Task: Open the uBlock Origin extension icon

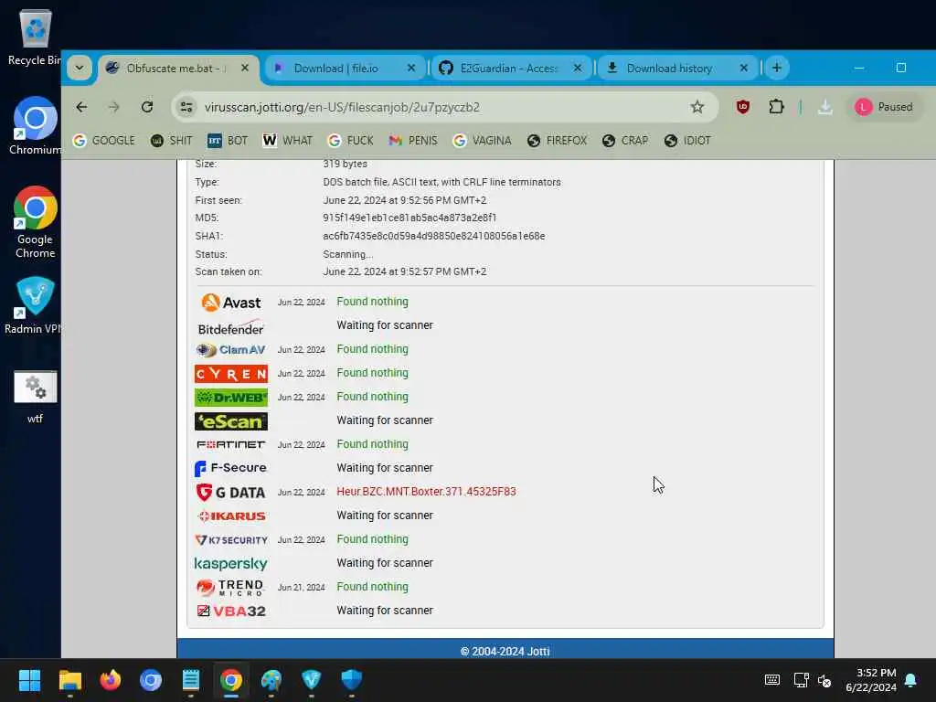Action: [x=742, y=107]
